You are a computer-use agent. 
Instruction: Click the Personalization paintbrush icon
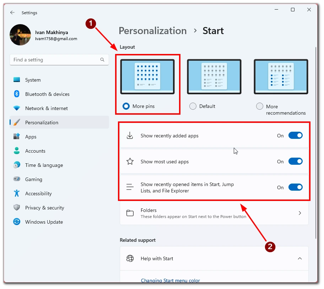pos(17,122)
